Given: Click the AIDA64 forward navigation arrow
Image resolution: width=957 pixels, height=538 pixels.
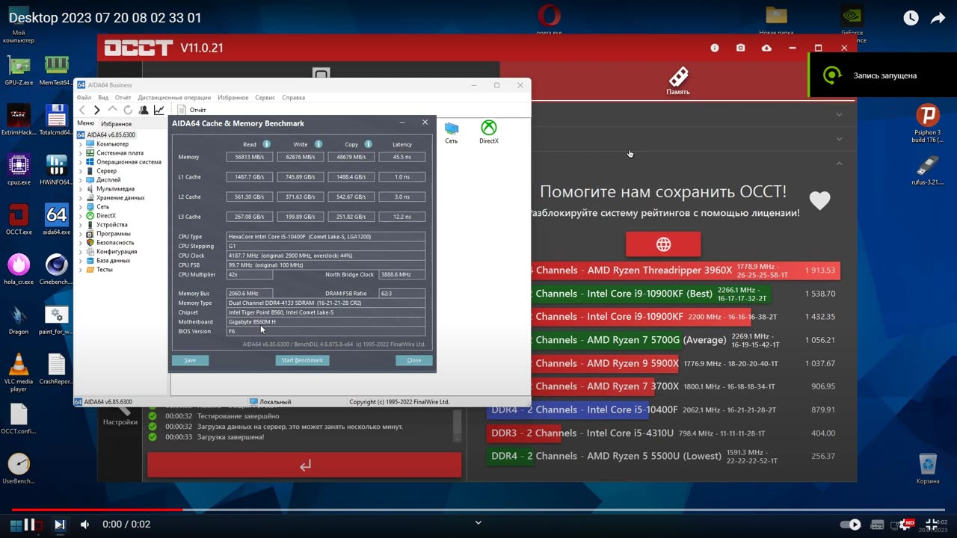Looking at the screenshot, I should 97,110.
